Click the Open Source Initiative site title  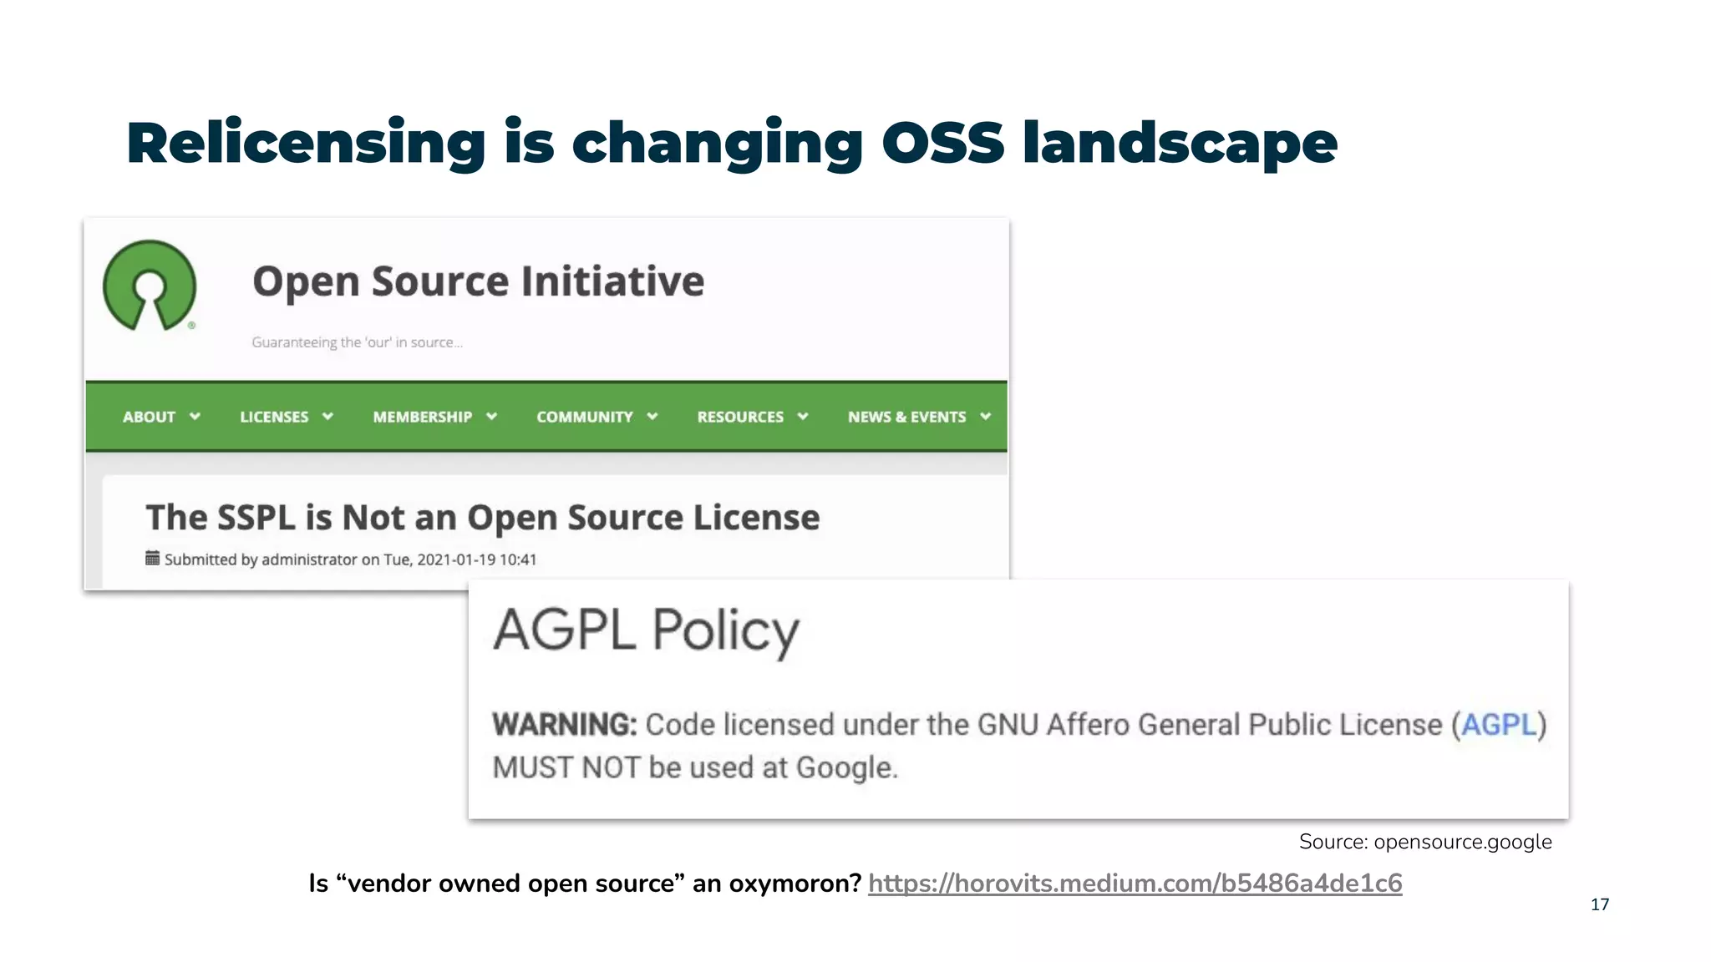click(x=478, y=281)
